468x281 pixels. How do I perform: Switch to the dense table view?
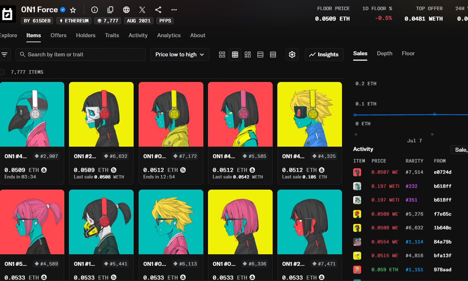[x=273, y=55]
